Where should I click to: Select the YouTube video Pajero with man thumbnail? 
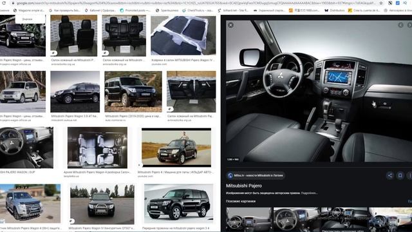point(176,148)
